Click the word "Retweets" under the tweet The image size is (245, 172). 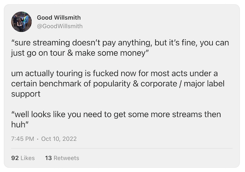point(66,158)
